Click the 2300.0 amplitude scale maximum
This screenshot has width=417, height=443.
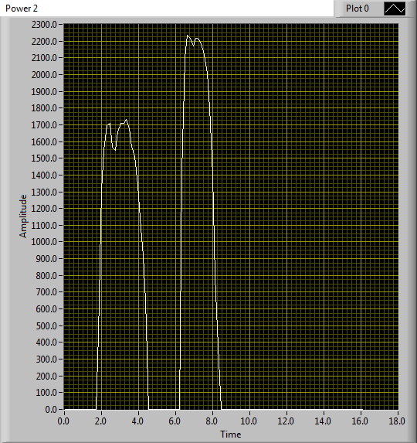point(44,25)
